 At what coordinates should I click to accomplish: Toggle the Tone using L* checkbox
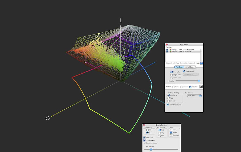tap(184, 71)
